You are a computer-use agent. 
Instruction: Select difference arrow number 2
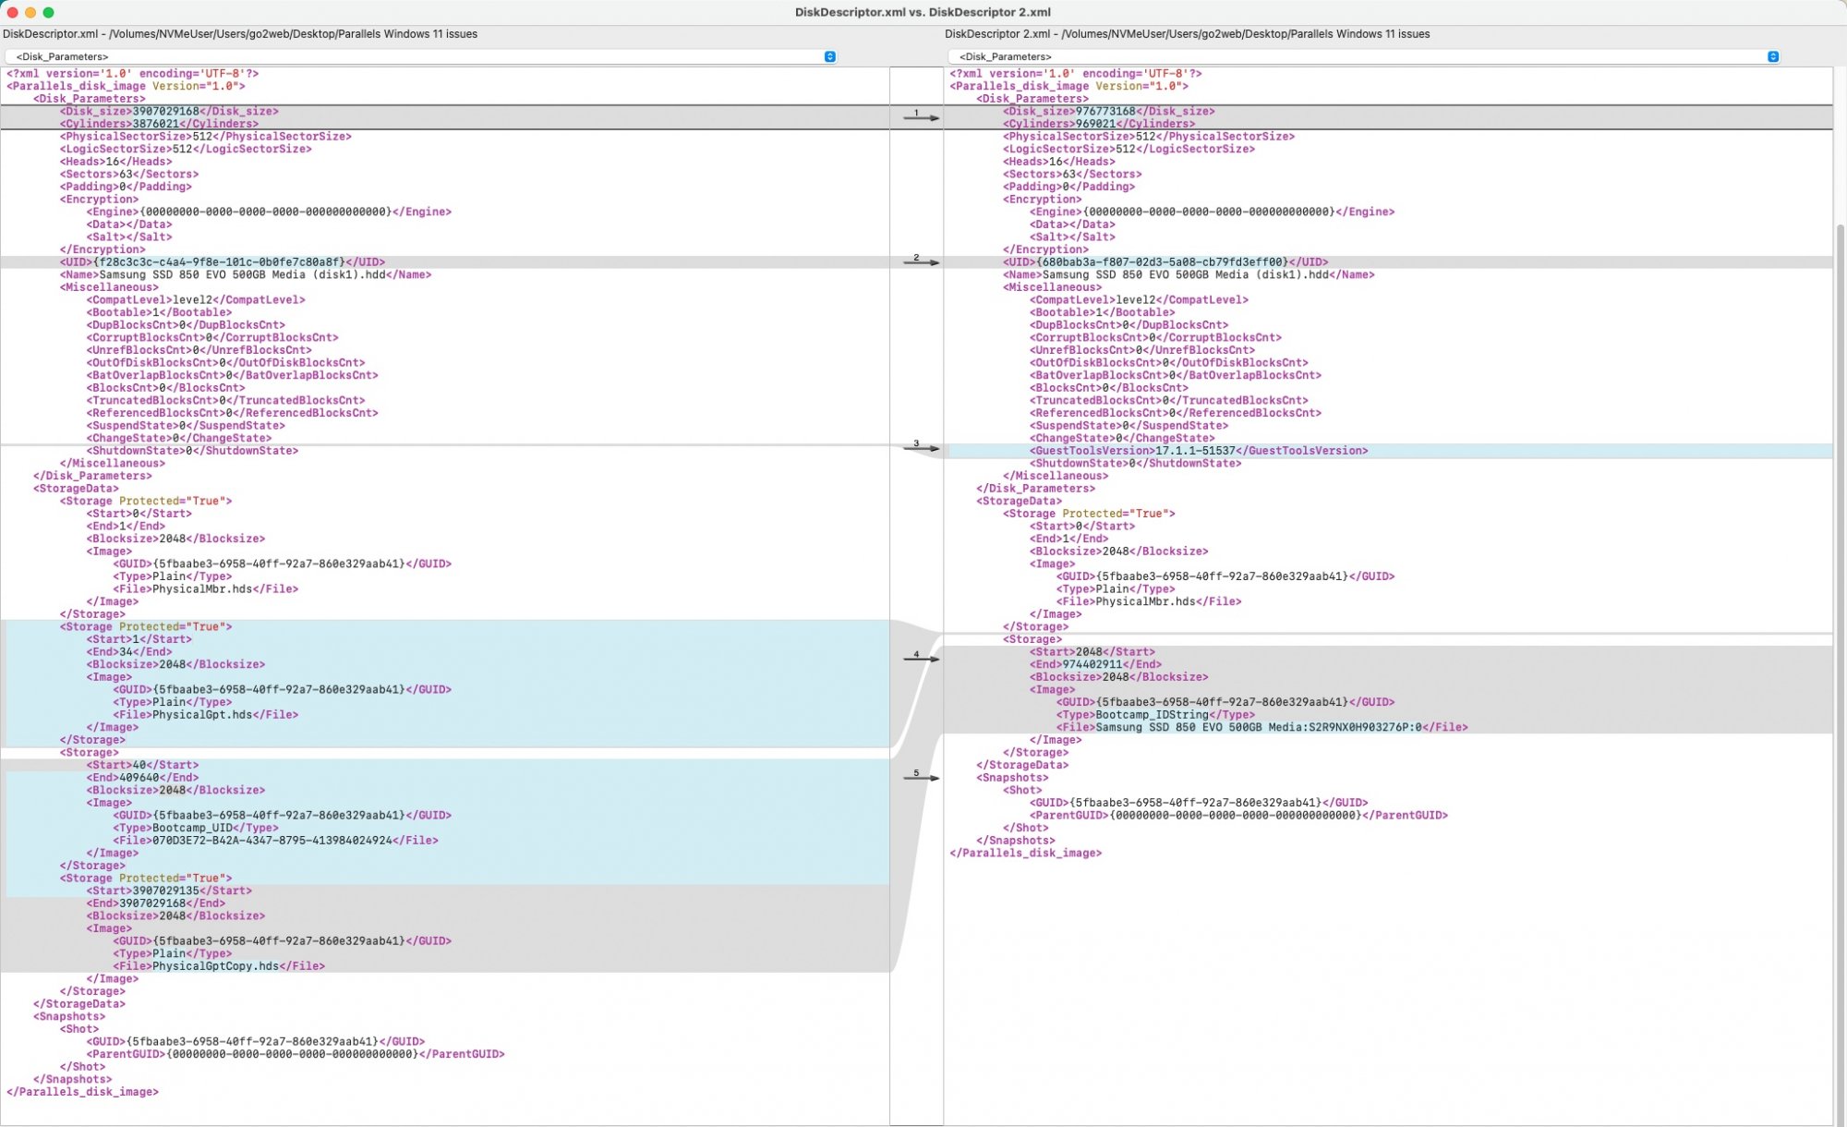coord(921,262)
